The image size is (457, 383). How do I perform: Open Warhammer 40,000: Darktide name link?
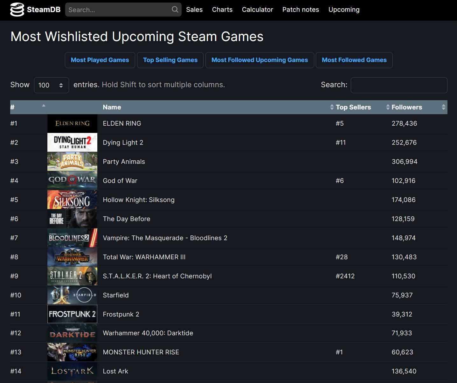148,333
